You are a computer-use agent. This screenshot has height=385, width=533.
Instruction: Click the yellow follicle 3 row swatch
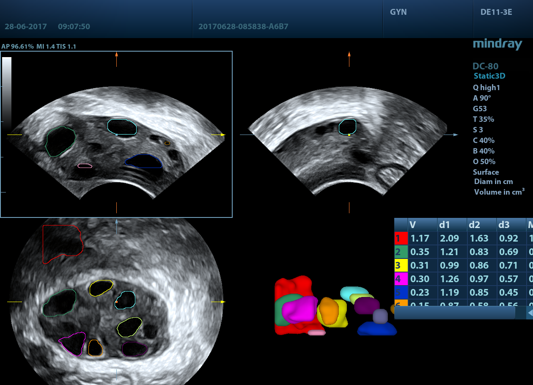click(x=401, y=266)
